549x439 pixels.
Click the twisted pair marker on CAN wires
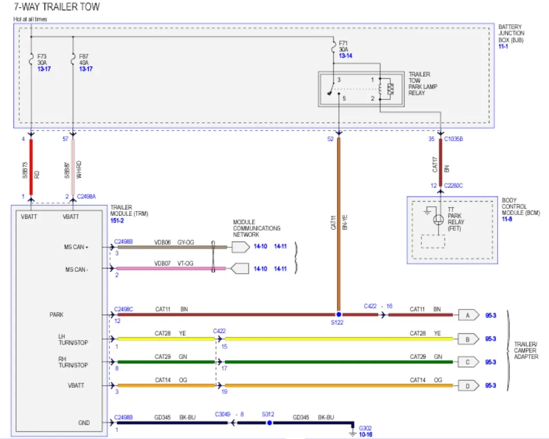point(213,257)
